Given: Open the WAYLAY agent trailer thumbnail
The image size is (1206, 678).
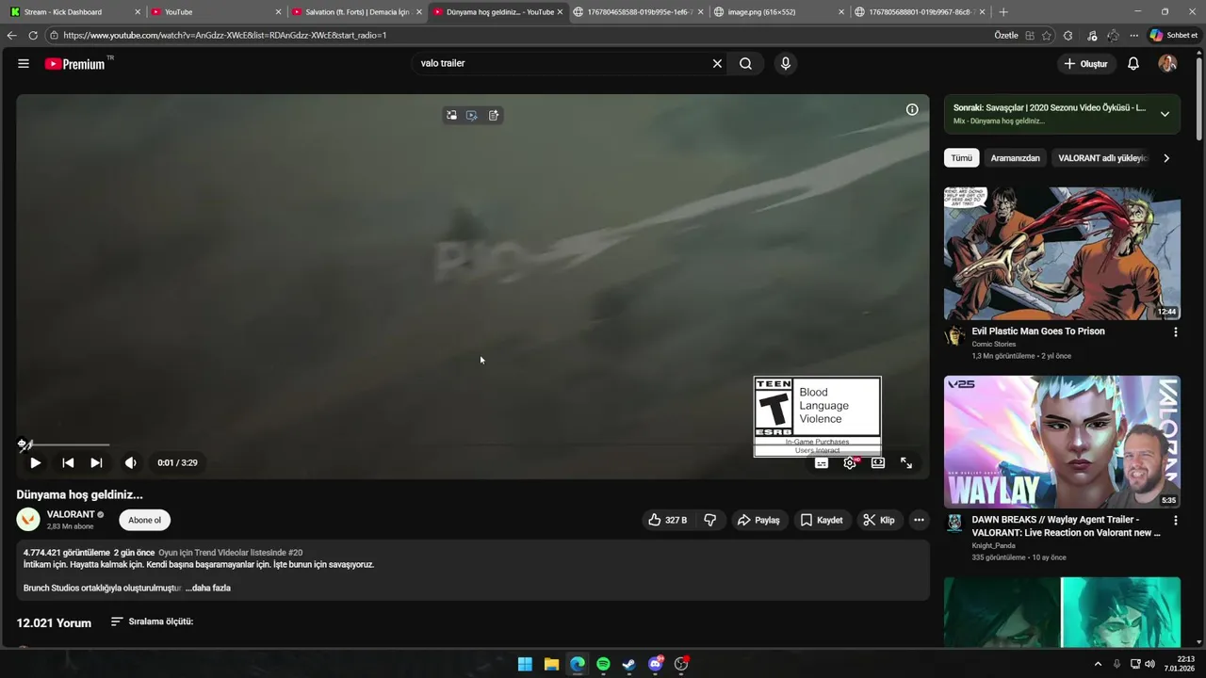Looking at the screenshot, I should (1062, 442).
